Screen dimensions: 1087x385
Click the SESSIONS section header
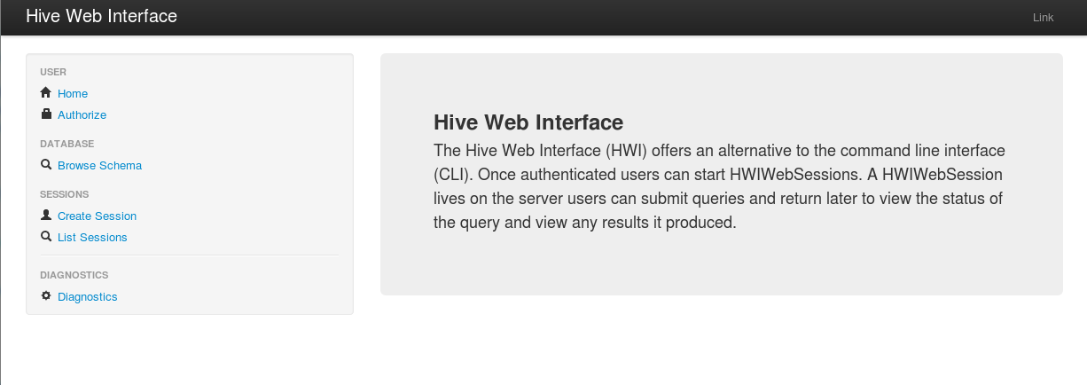point(65,193)
